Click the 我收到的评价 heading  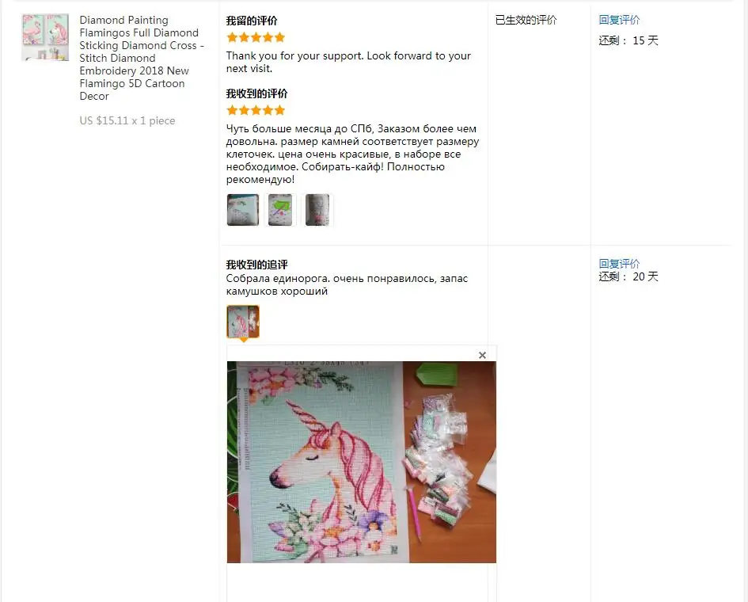[256, 93]
